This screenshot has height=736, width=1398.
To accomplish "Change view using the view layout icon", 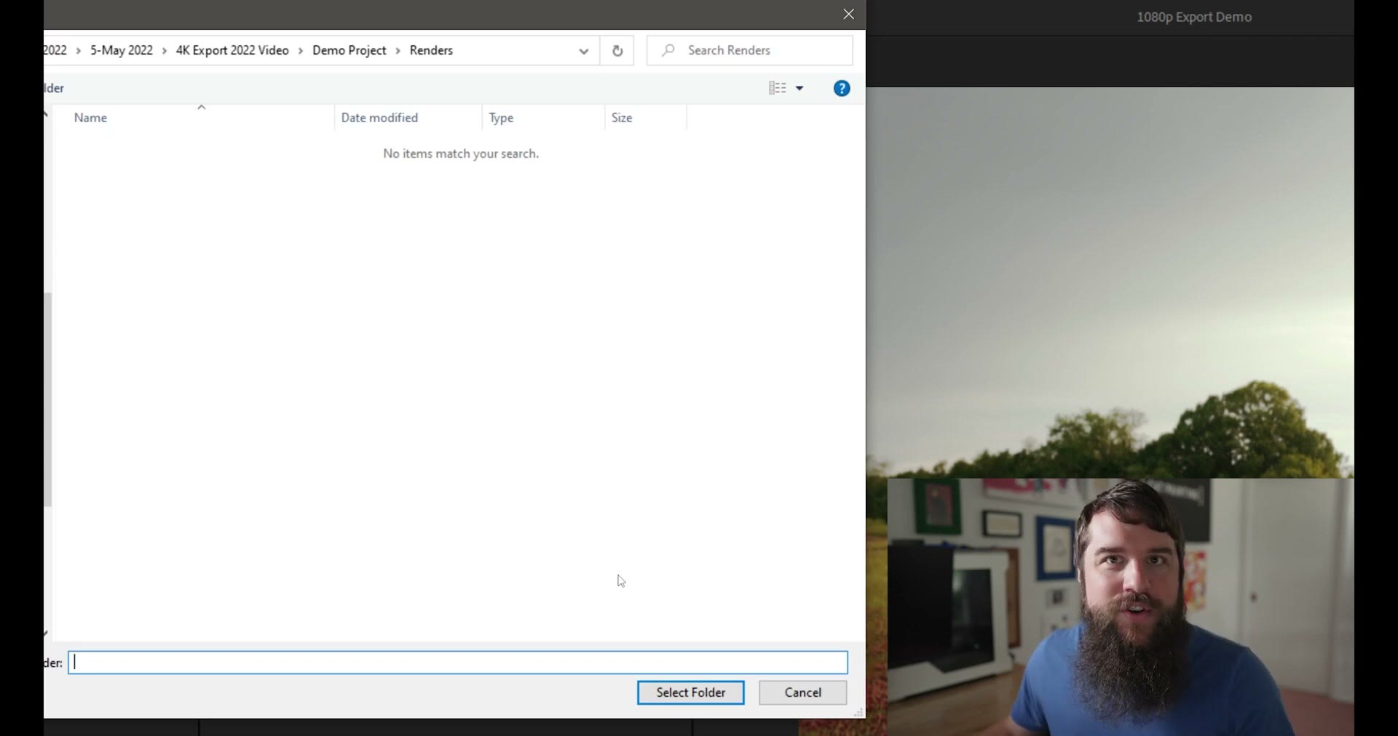I will tap(777, 88).
